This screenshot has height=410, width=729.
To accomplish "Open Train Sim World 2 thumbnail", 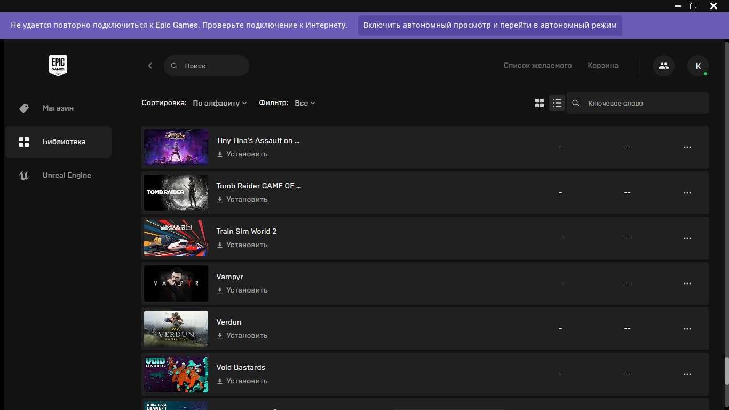I will click(x=176, y=238).
